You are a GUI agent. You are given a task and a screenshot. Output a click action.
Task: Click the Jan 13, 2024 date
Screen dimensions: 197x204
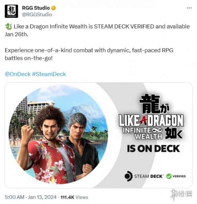tap(42, 197)
